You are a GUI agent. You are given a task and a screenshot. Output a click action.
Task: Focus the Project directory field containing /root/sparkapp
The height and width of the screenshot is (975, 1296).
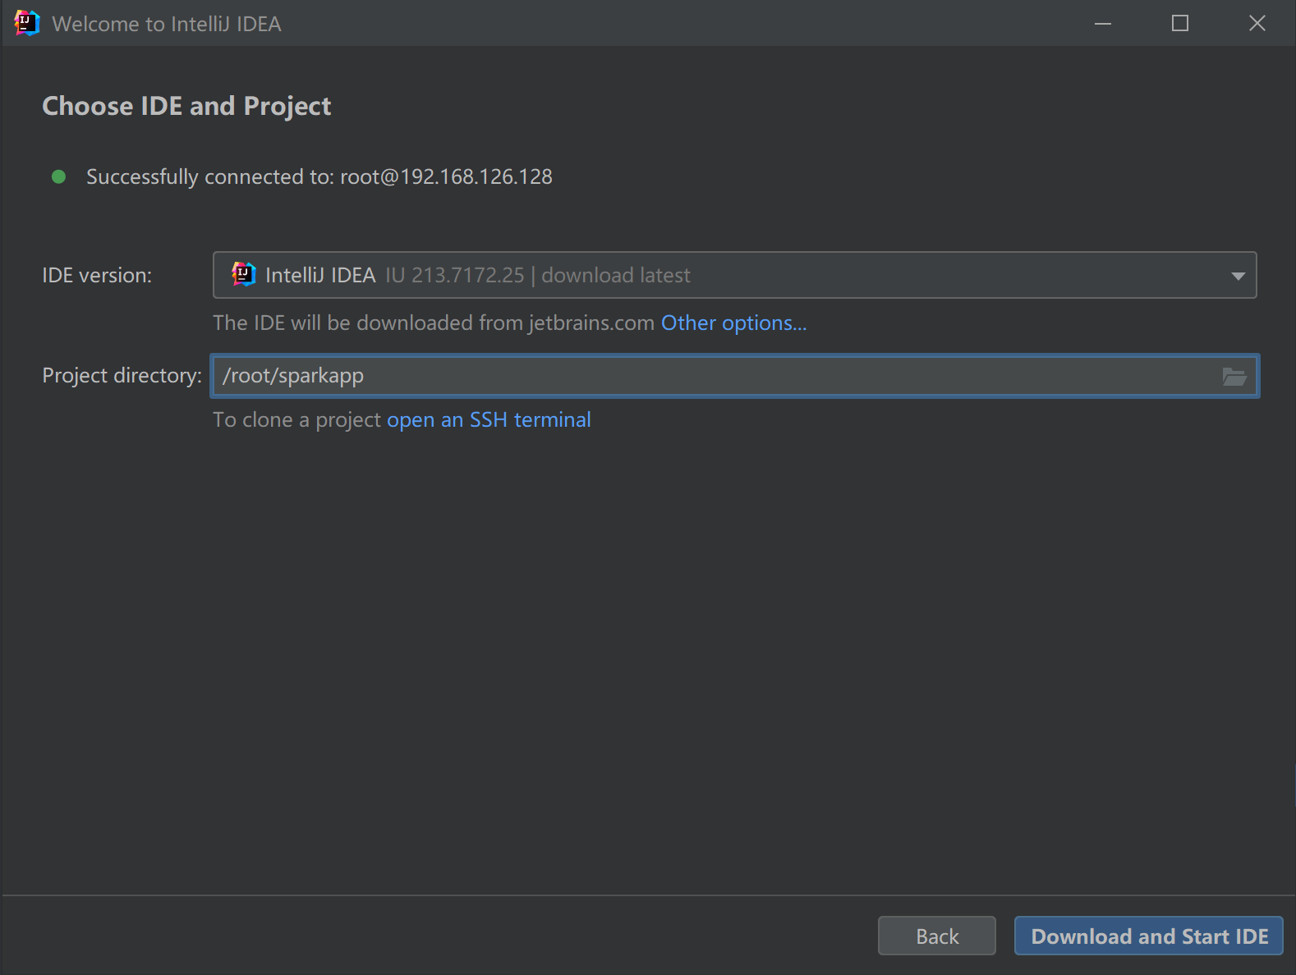pos(734,376)
